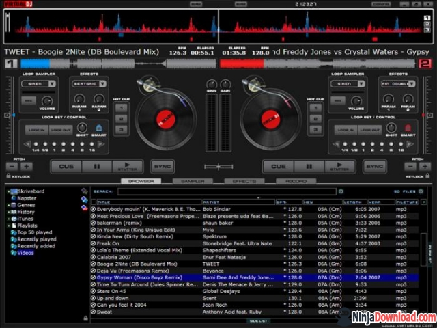The image size is (437, 328).
Task: Open the Top 50 played list
Action: (35, 232)
